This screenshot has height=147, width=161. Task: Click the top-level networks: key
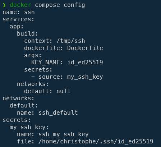tap(18, 98)
